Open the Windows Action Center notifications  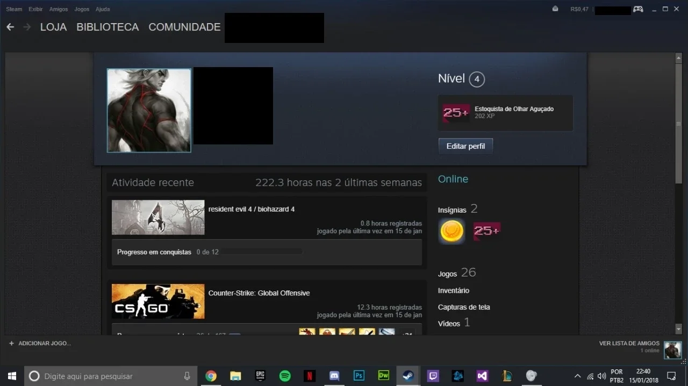pyautogui.click(x=671, y=376)
